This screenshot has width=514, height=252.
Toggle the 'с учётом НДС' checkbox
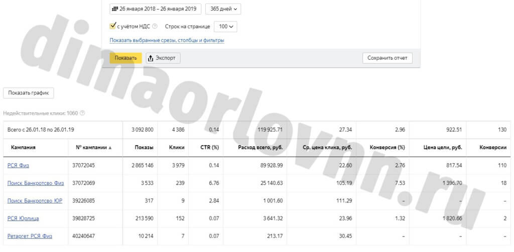coord(113,26)
